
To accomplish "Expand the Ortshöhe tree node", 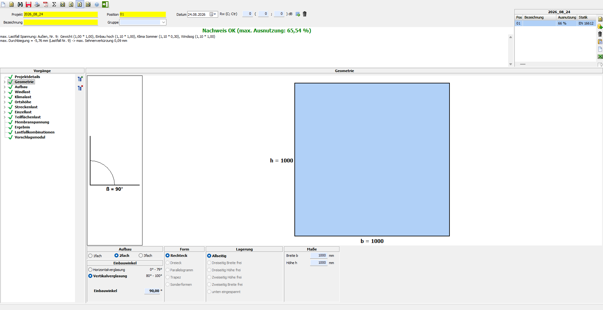I will pos(4,102).
